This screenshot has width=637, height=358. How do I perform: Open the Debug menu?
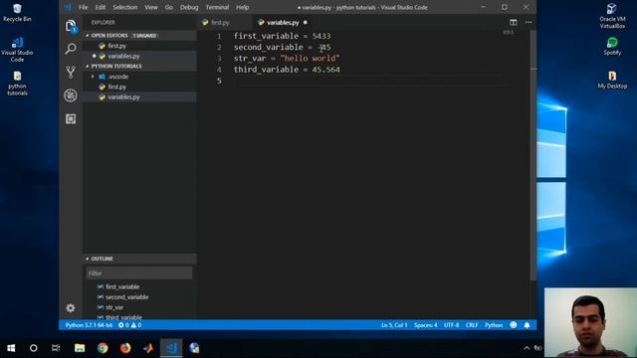(x=189, y=7)
